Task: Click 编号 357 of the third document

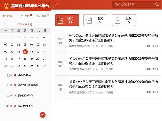Action: (x=60, y=87)
